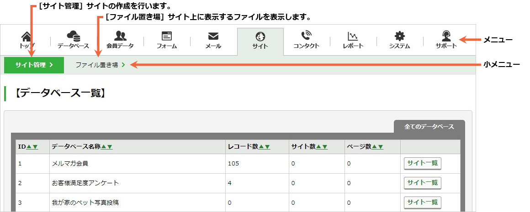This screenshot has height=212, width=530.
Task: Sort レコード数 ascending with up arrow
Action: pos(261,147)
